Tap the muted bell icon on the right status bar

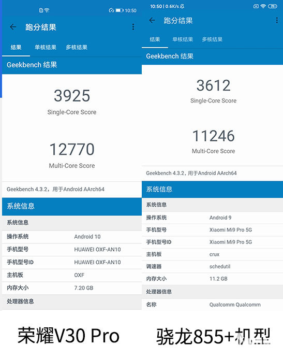pyautogui.click(x=182, y=6)
